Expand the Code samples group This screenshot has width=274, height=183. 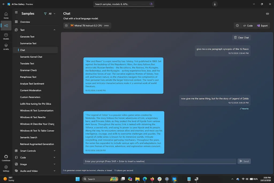(x=35, y=158)
